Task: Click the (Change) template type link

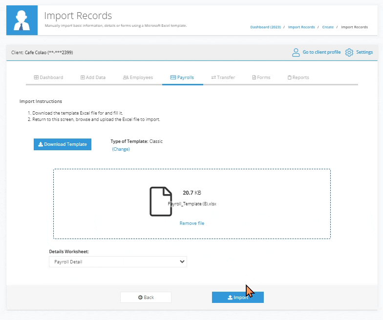Action: (121, 149)
